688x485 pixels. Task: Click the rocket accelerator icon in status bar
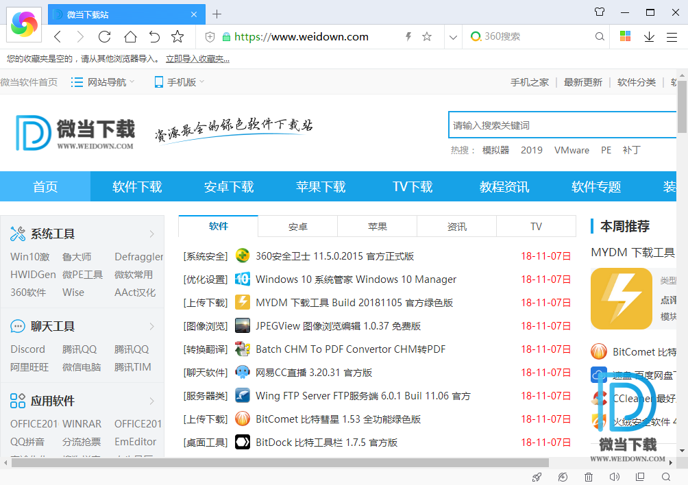pyautogui.click(x=537, y=477)
